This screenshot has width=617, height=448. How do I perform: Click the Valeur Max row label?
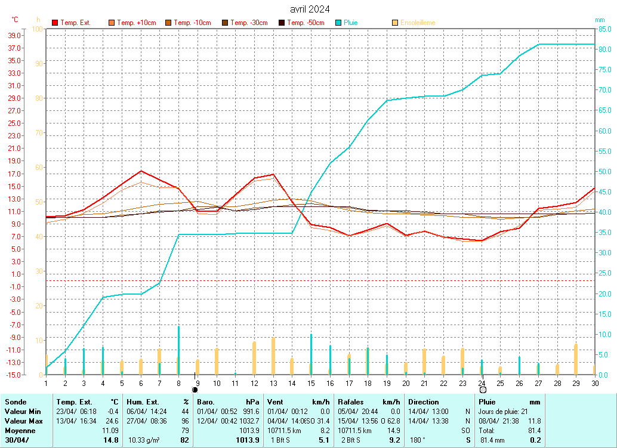tap(23, 421)
